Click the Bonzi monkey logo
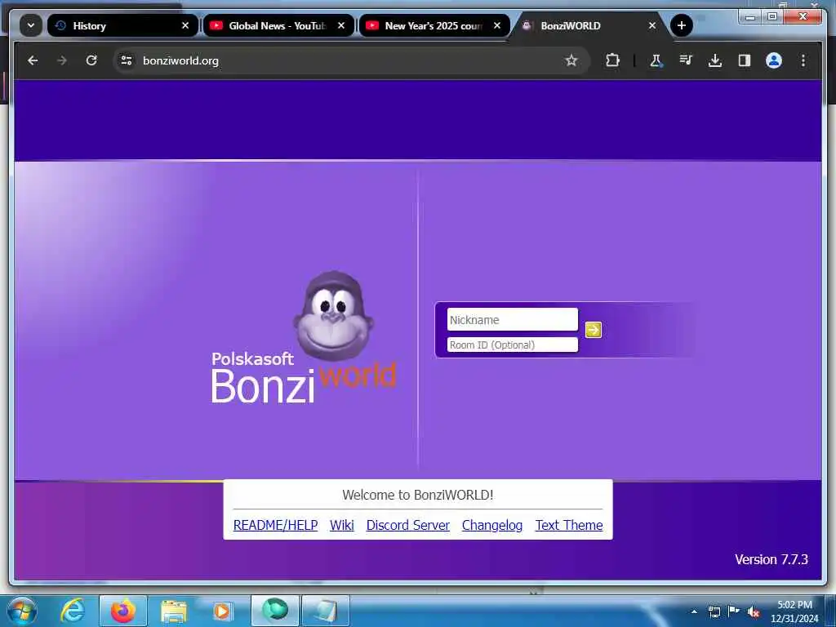The image size is (836, 627). [333, 316]
